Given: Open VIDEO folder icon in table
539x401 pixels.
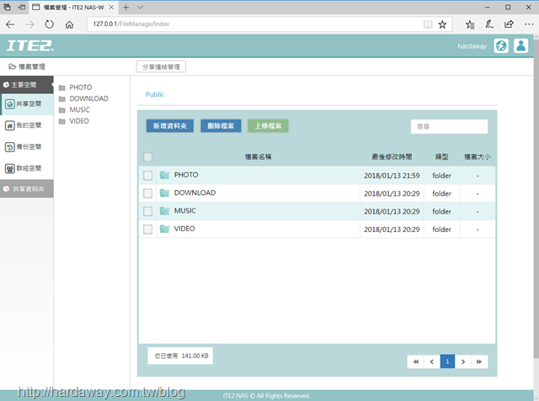Looking at the screenshot, I should 165,229.
